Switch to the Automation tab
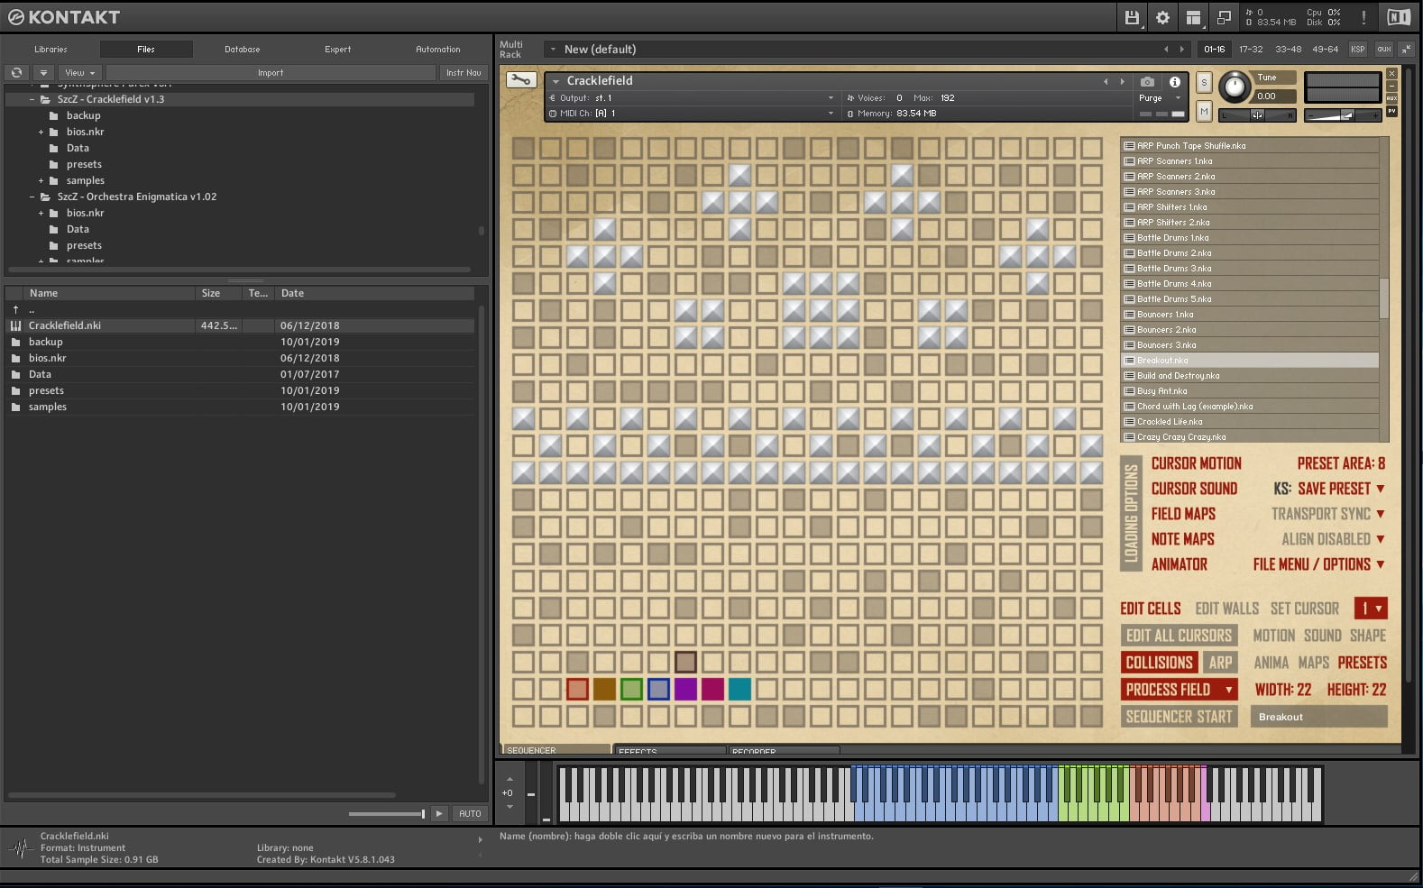This screenshot has height=888, width=1423. click(437, 49)
